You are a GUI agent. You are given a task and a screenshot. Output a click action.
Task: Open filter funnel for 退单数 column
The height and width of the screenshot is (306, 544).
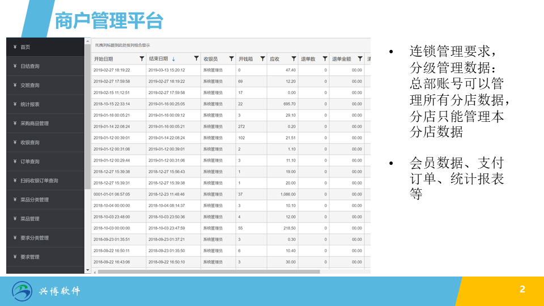tap(325, 58)
